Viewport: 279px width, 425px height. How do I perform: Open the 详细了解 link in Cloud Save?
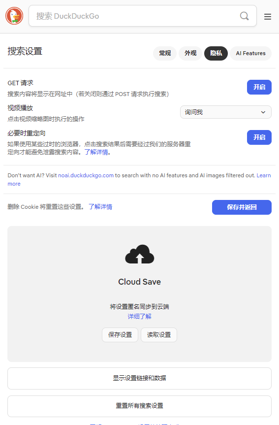tap(140, 316)
